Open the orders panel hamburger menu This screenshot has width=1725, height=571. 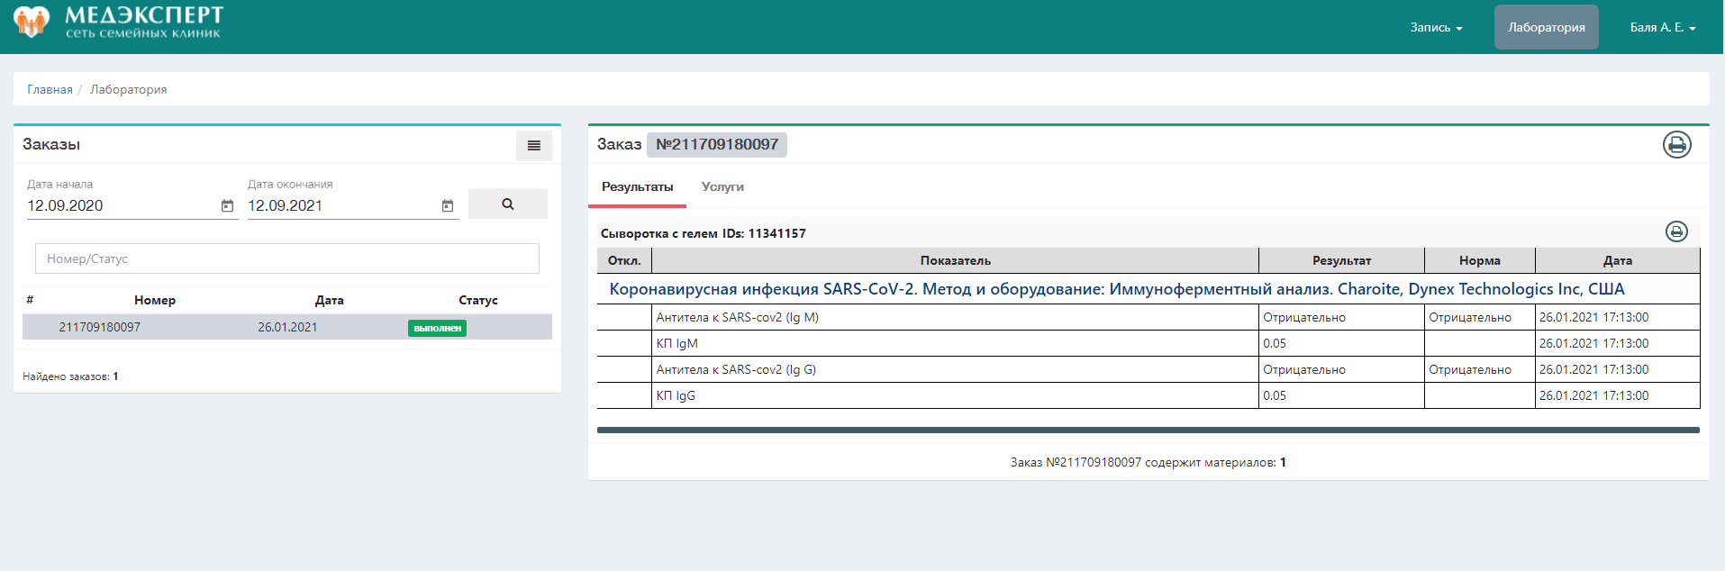(533, 146)
